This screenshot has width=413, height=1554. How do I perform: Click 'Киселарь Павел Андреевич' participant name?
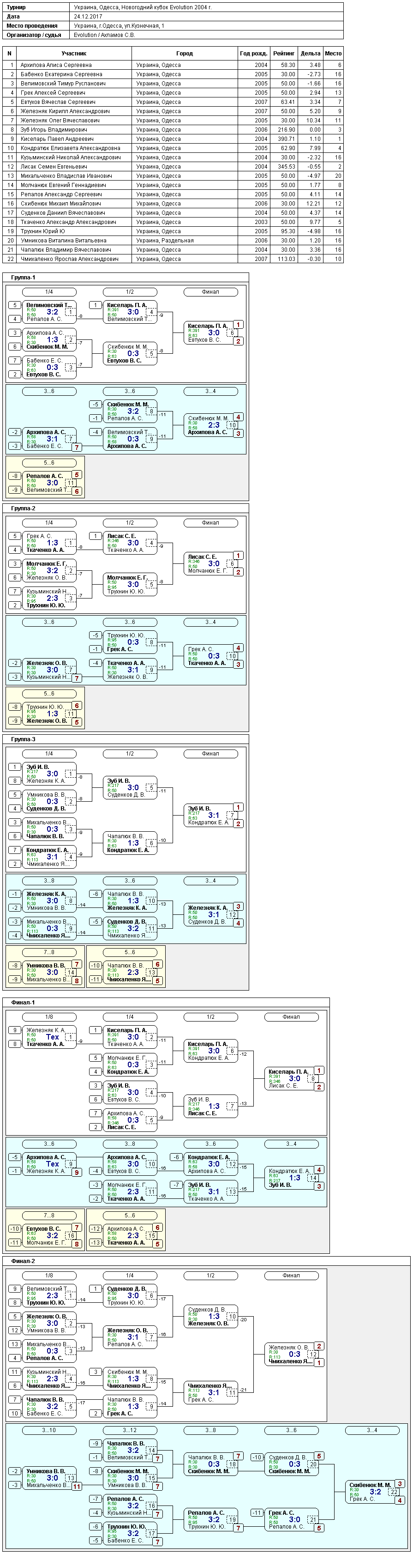pos(56,139)
